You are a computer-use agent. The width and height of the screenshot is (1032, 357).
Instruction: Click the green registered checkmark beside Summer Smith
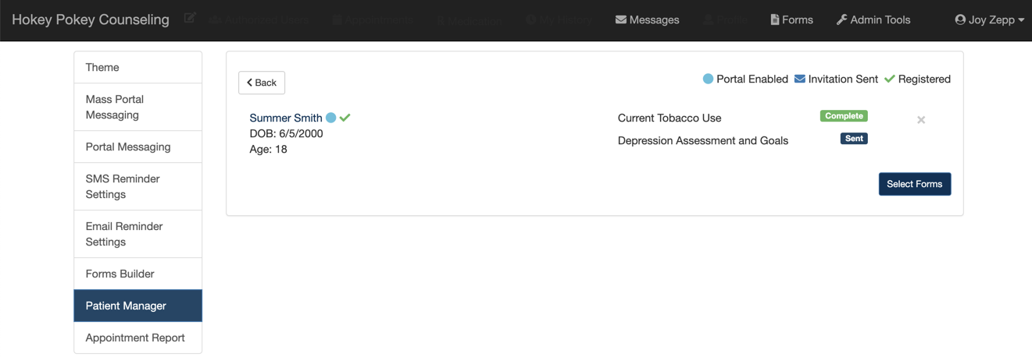pyautogui.click(x=345, y=118)
